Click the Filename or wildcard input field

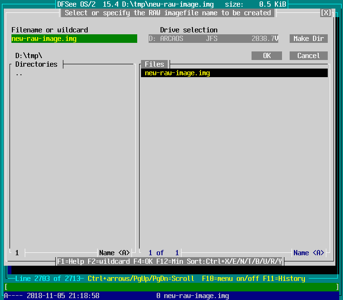tap(74, 39)
